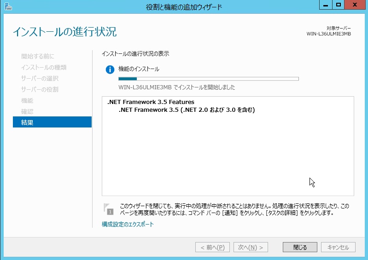Select the サーバーの役割 step
The image size is (368, 260).
(40, 89)
